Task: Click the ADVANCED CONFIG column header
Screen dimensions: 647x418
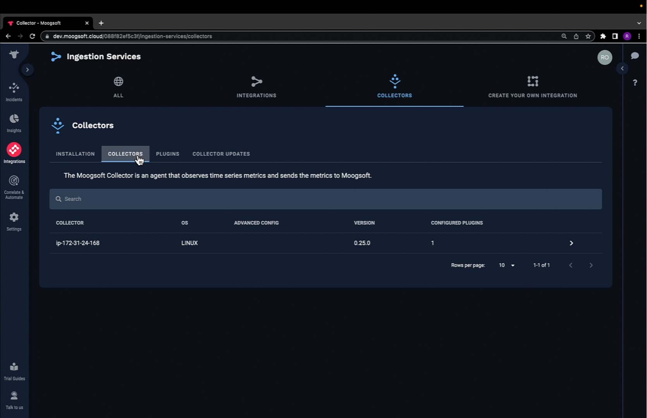Action: click(256, 223)
